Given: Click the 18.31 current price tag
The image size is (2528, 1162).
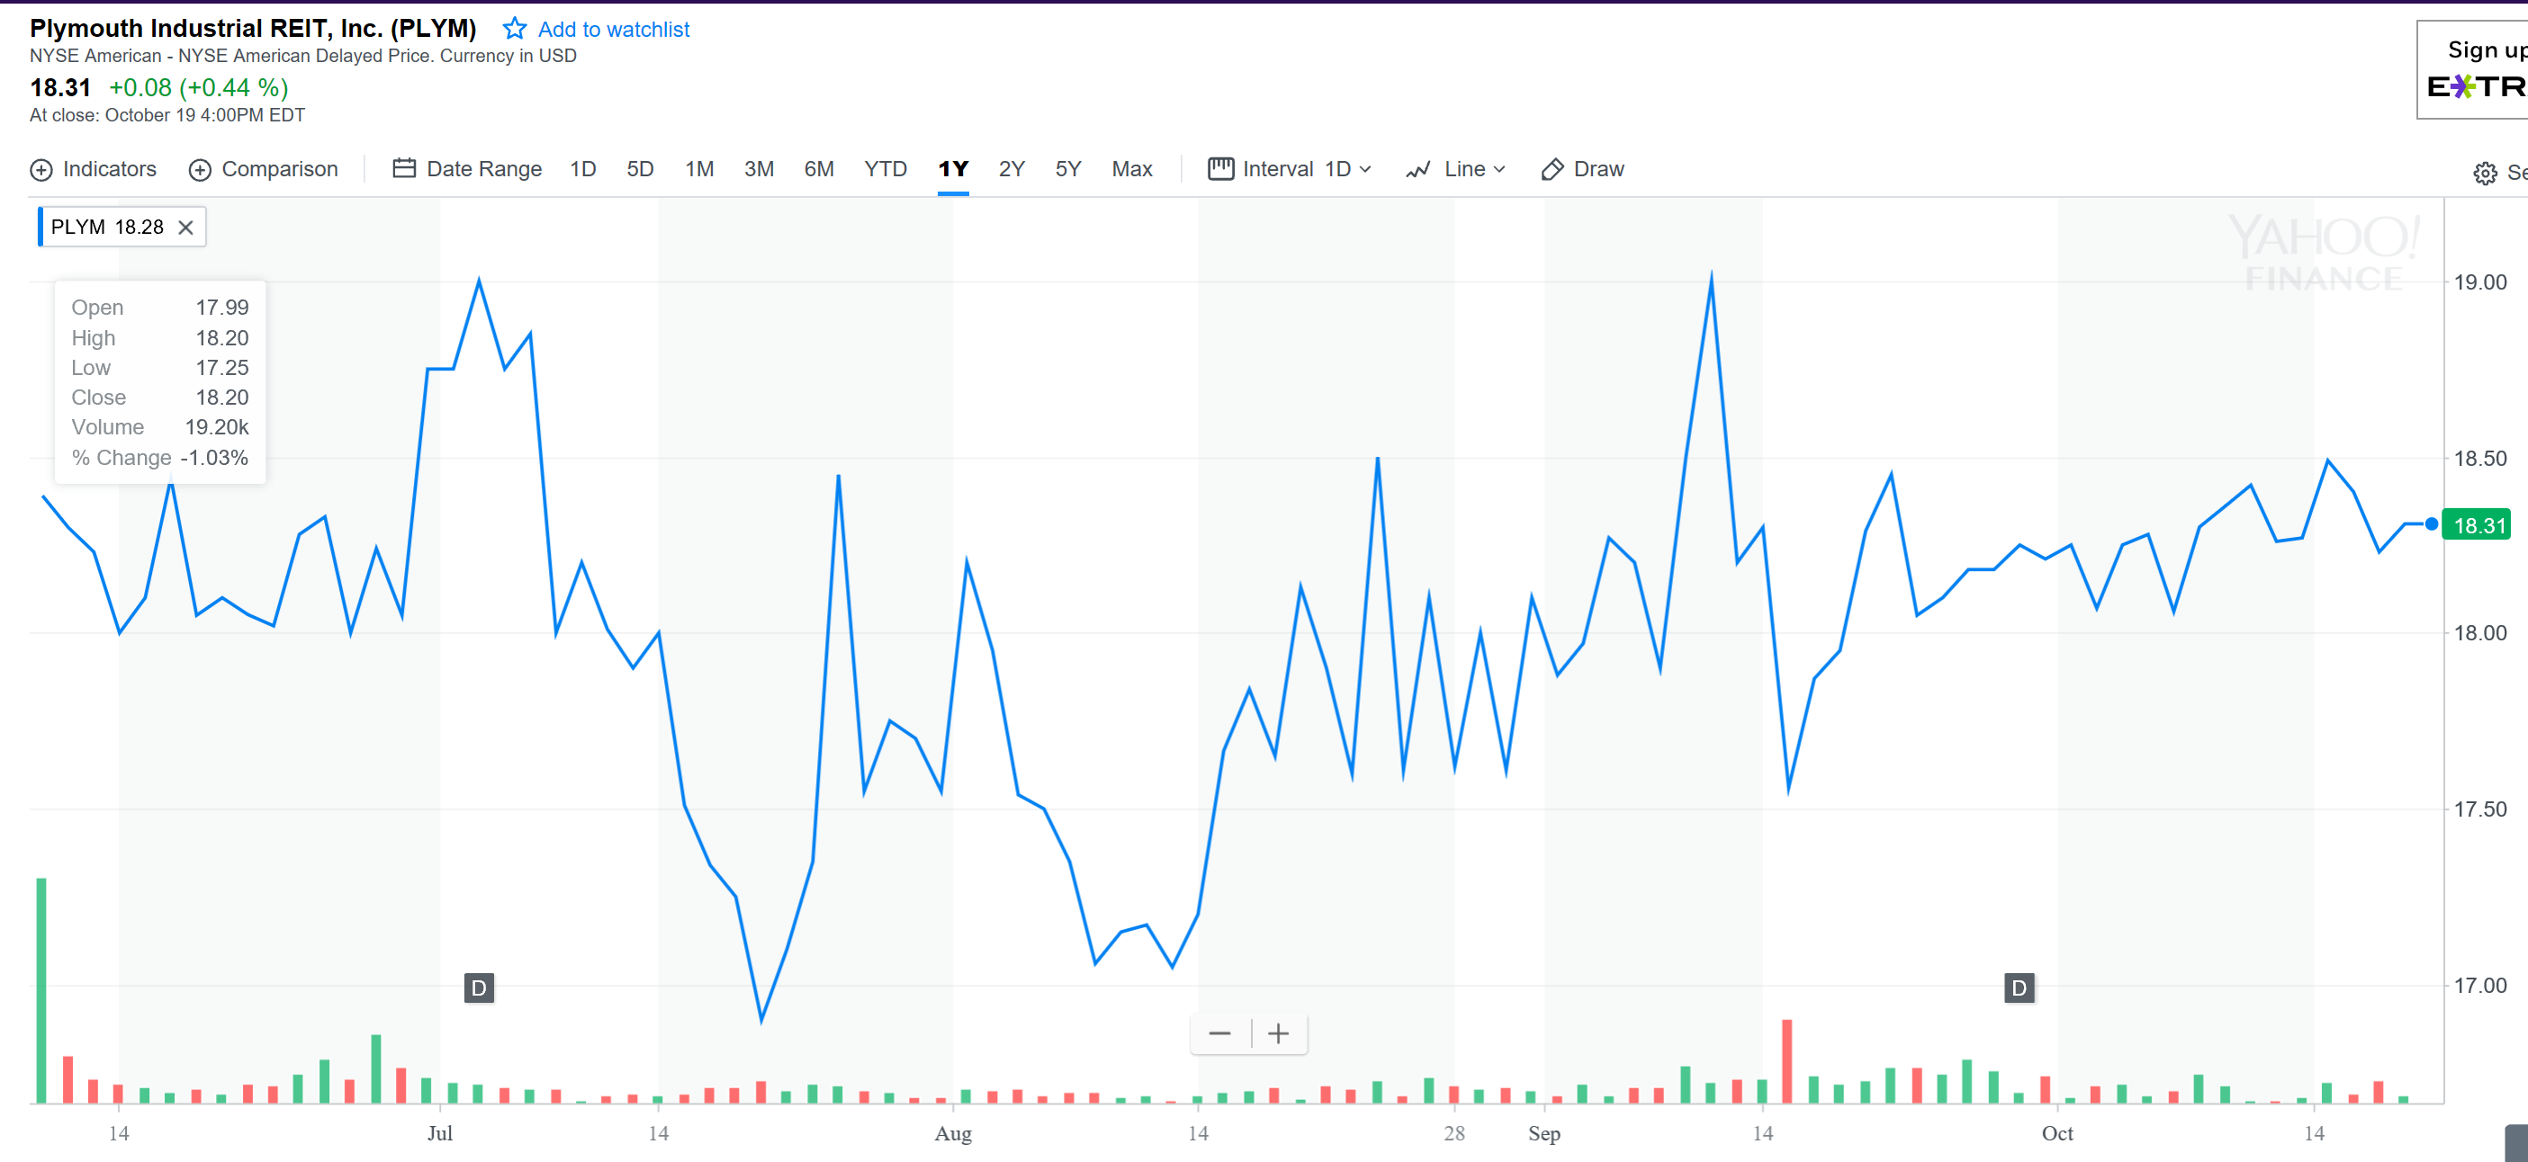Looking at the screenshot, I should (x=2478, y=525).
